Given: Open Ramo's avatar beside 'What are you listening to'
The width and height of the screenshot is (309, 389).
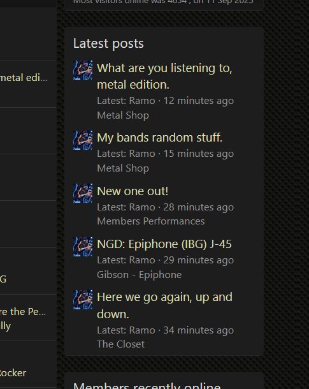Looking at the screenshot, I should 83,70.
